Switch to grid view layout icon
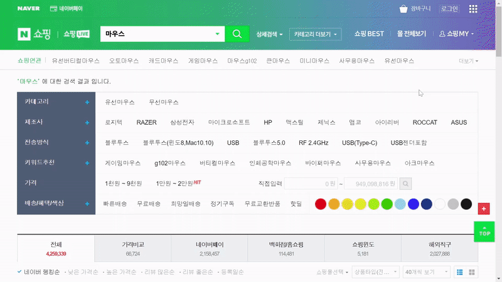The height and width of the screenshot is (282, 502). point(472,272)
